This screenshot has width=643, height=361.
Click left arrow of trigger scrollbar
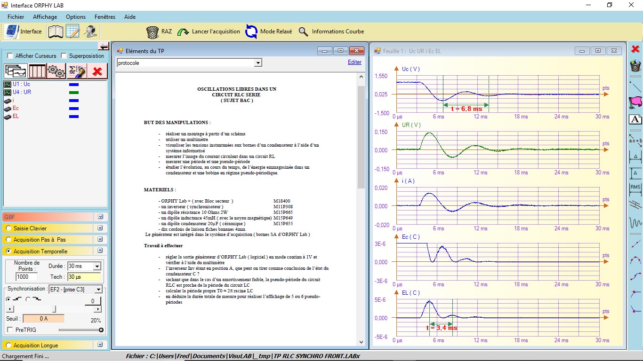(9, 309)
